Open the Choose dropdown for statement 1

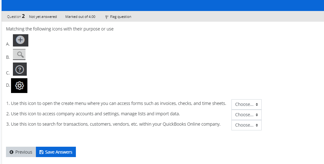click(x=246, y=104)
